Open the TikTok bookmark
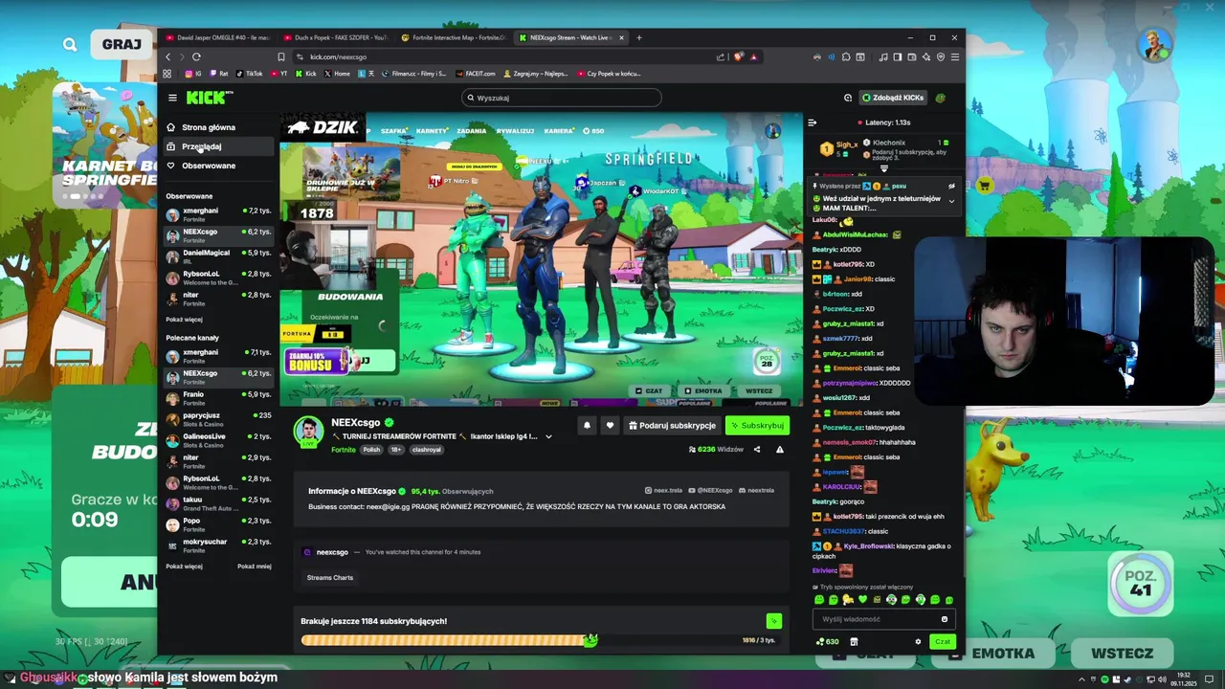Screen dimensions: 1225x689 (250, 74)
